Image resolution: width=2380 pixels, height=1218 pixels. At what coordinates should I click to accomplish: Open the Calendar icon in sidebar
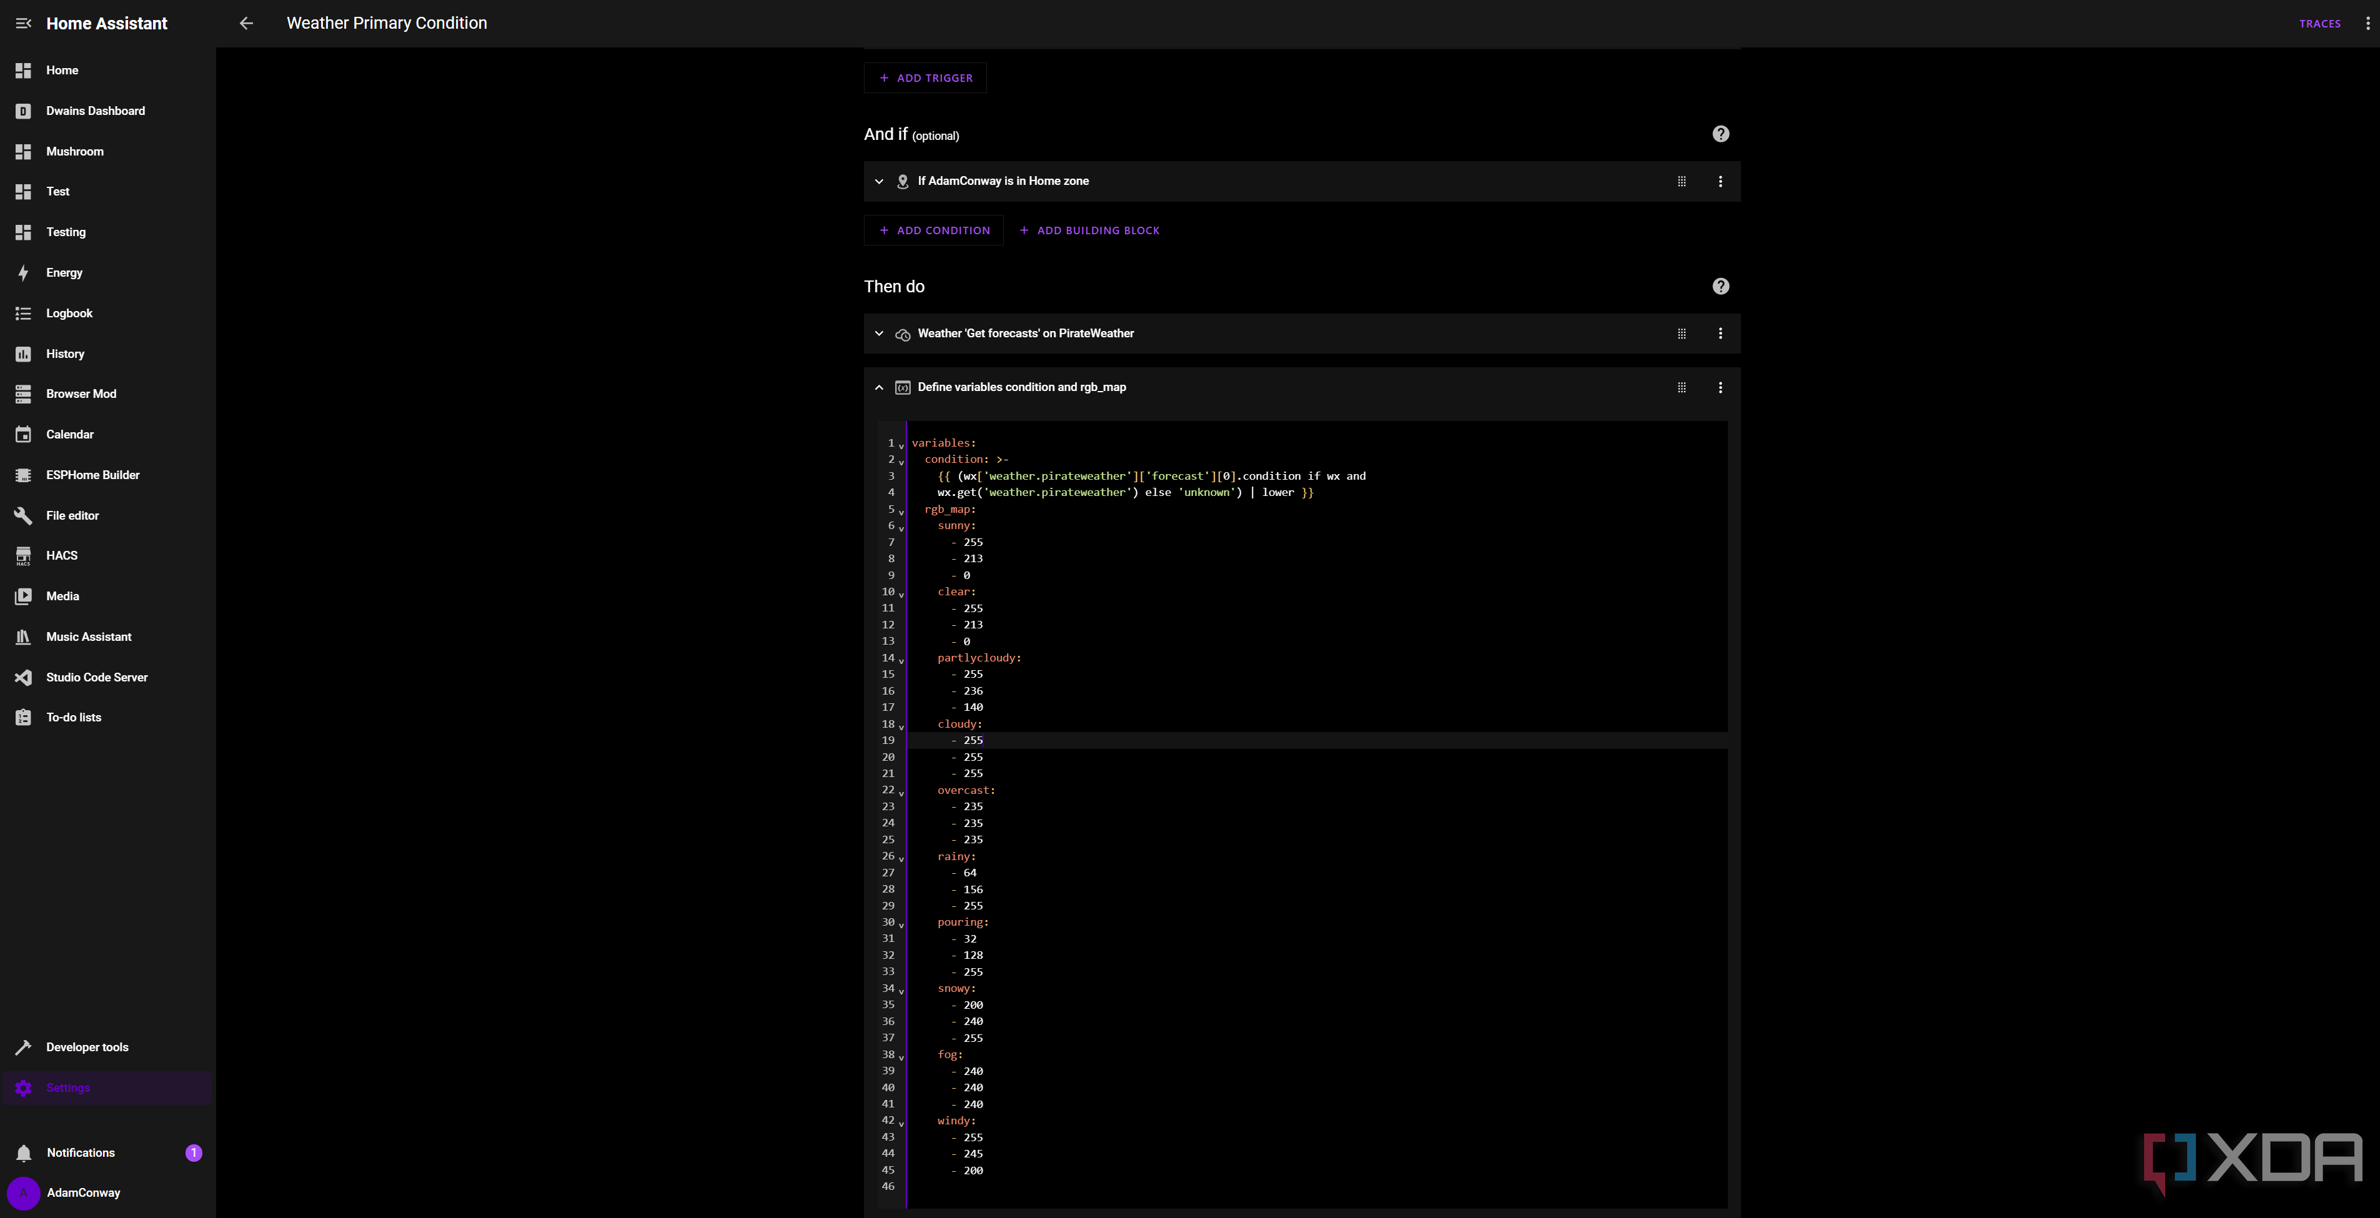pos(23,434)
